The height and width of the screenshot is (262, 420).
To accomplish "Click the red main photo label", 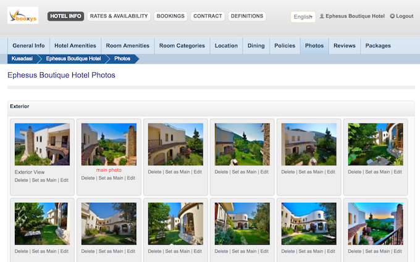I will (109, 170).
